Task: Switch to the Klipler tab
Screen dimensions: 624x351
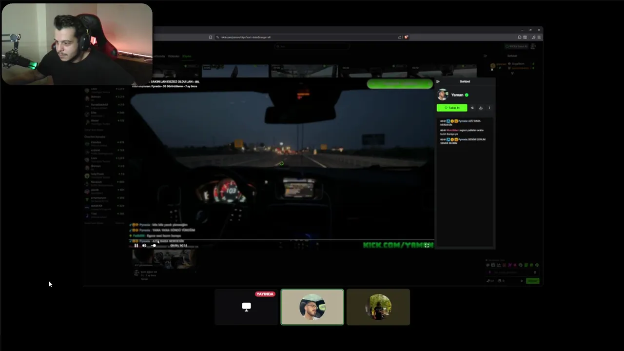Action: [x=187, y=56]
